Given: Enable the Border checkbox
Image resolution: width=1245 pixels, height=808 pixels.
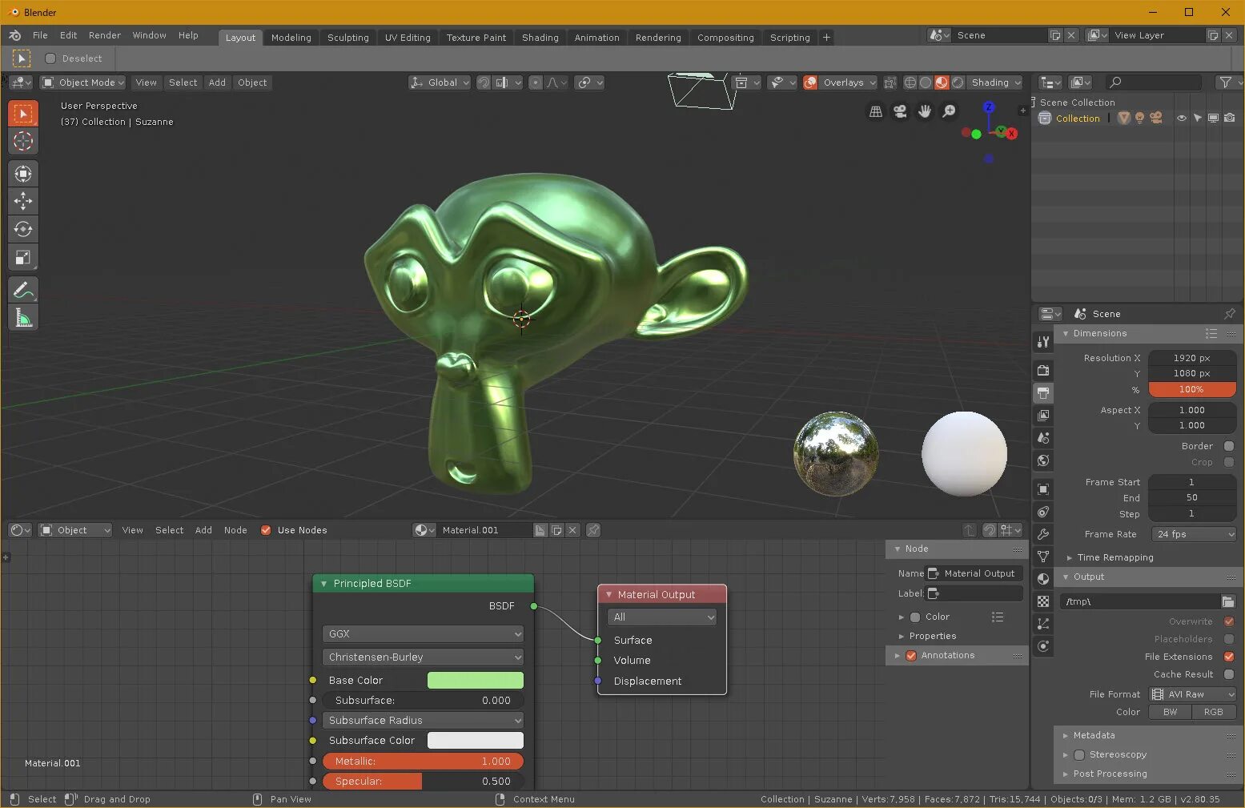Looking at the screenshot, I should tap(1229, 446).
